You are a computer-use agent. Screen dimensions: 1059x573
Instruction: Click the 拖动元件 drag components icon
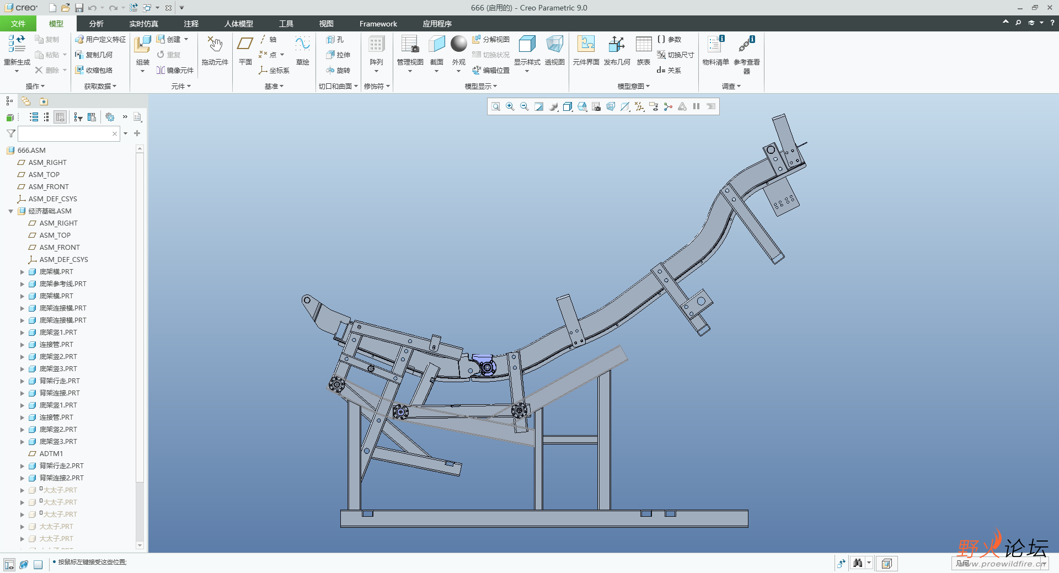tap(215, 50)
